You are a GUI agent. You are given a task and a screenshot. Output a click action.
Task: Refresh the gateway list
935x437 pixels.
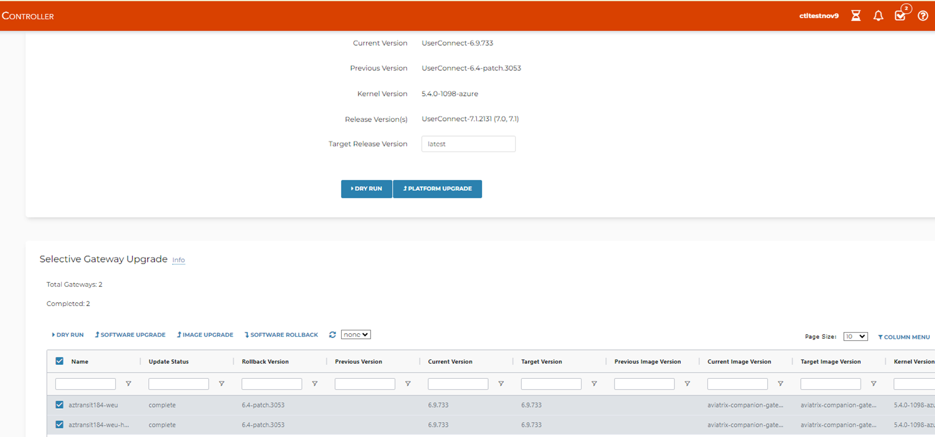[333, 334]
